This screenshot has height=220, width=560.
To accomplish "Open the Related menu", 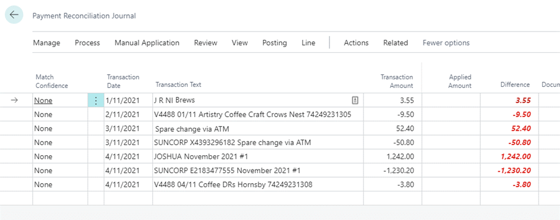I will pyautogui.click(x=396, y=43).
